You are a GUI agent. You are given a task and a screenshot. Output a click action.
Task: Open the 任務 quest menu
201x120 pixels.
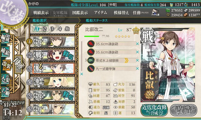(141, 12)
